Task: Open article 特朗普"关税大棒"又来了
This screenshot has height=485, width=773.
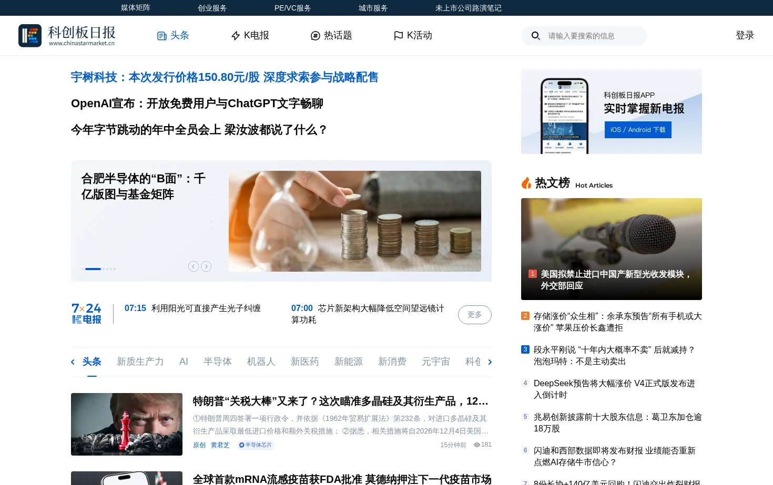Action: click(341, 401)
